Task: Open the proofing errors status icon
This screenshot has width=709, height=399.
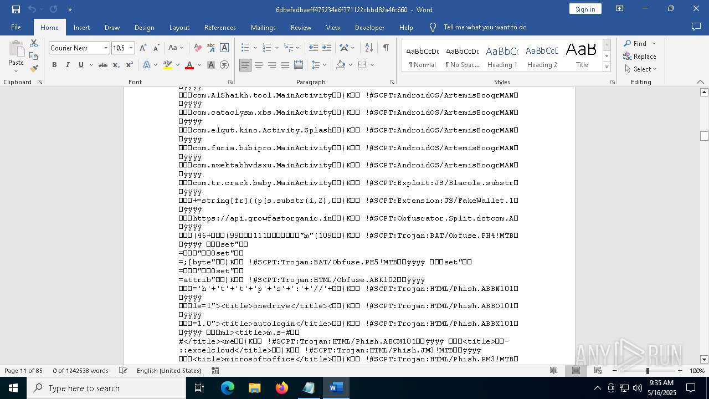Action: [x=123, y=371]
